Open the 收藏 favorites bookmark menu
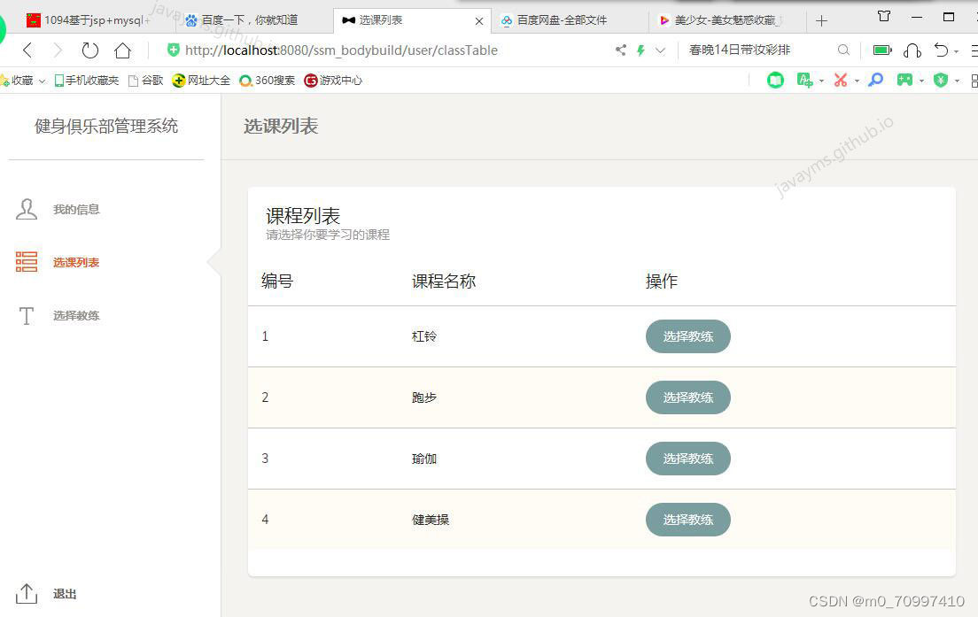 (x=23, y=81)
